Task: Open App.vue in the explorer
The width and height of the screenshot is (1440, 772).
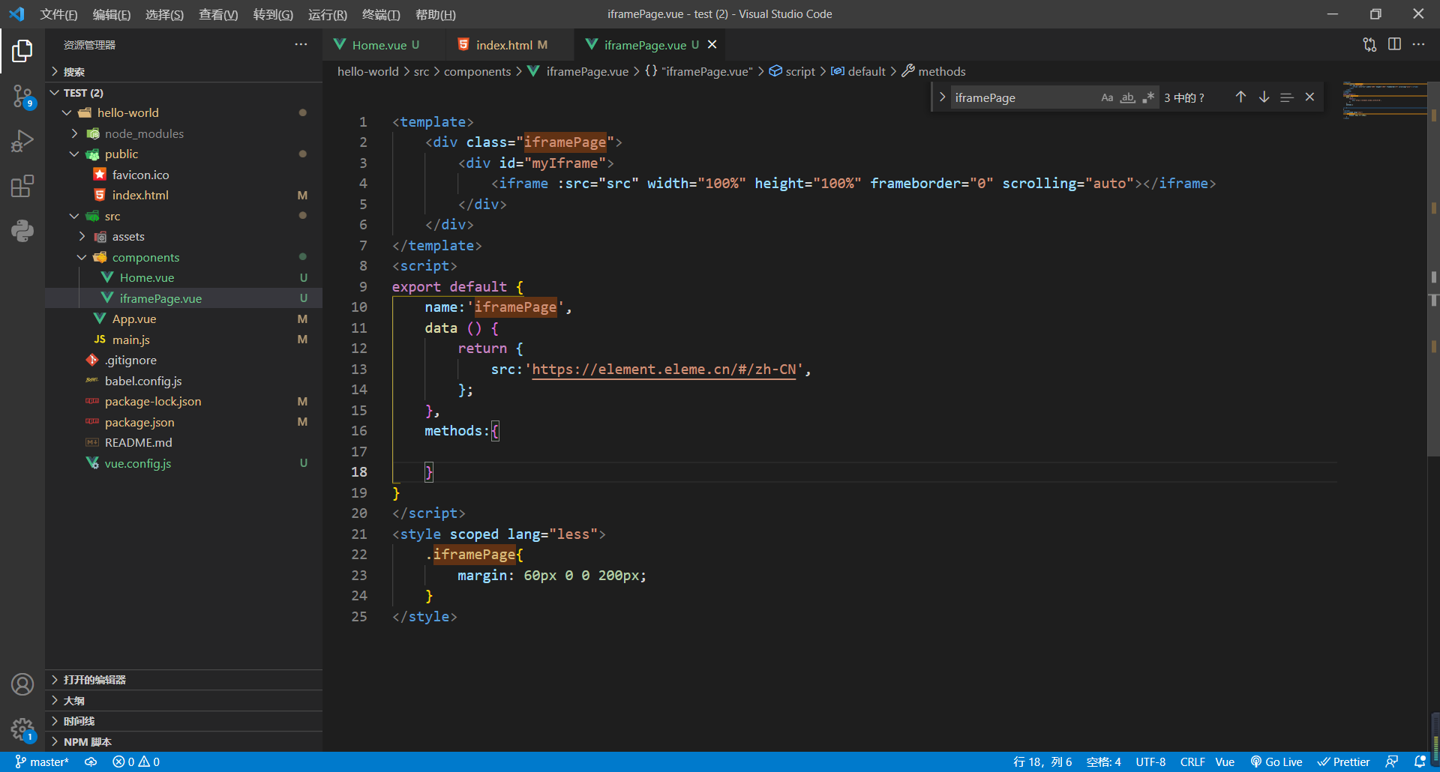Action: [184, 319]
